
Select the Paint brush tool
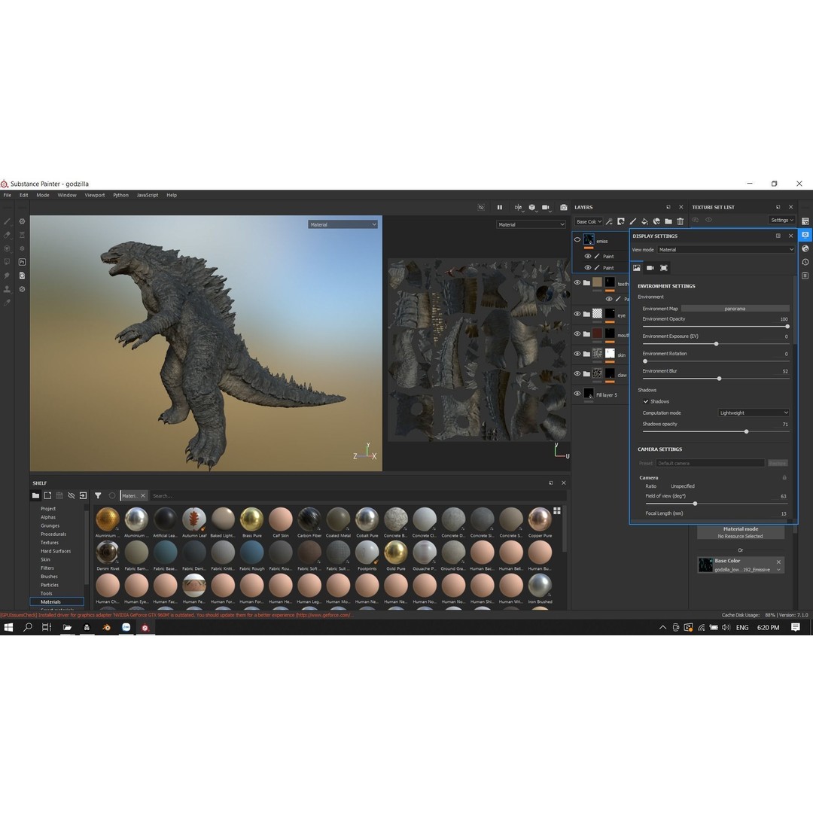8,221
